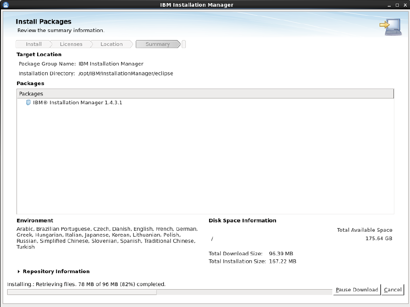Click the Environment languages list text
The width and height of the screenshot is (410, 307).
pyautogui.click(x=107, y=238)
